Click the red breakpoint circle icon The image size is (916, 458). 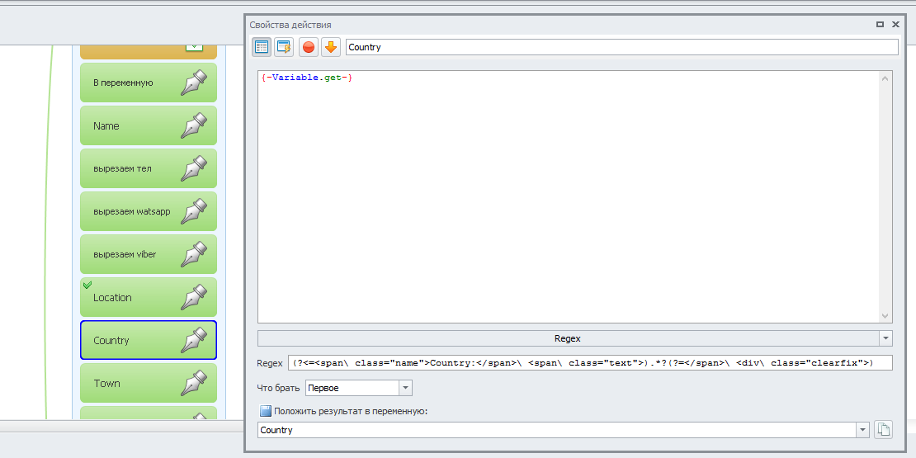pyautogui.click(x=309, y=47)
